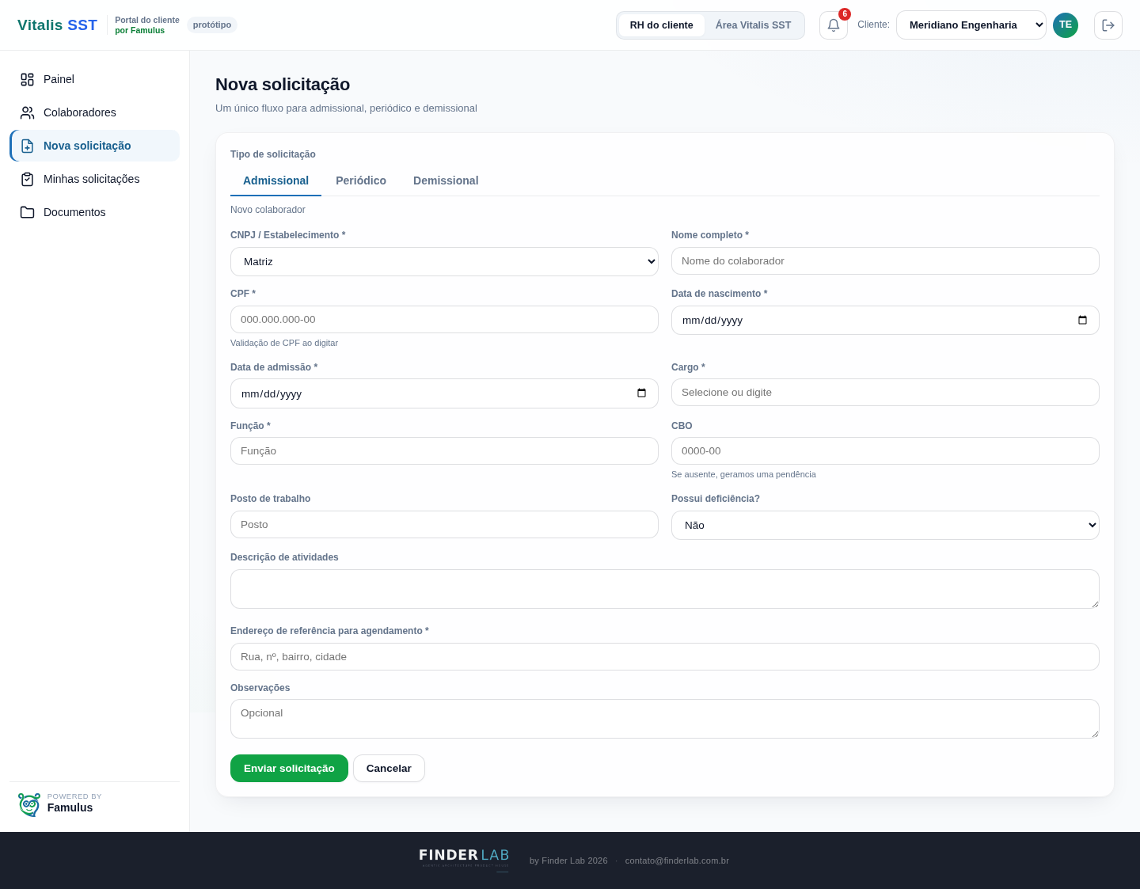Click the Função input field
1140x889 pixels.
(444, 451)
